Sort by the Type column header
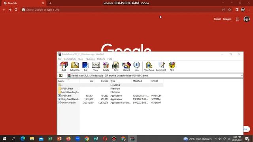The width and height of the screenshot is (253, 142). 121,81
